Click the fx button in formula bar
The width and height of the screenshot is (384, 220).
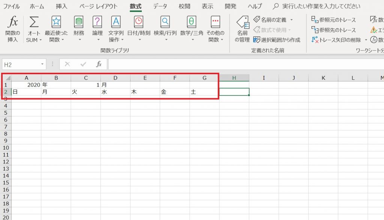pyautogui.click(x=99, y=64)
